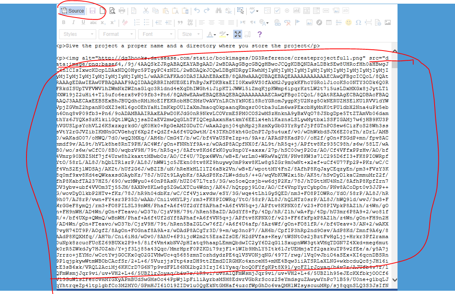Image resolution: width=455 pixels, height=294 pixels.
Task: Justify the text alignment
Action: (231, 22)
